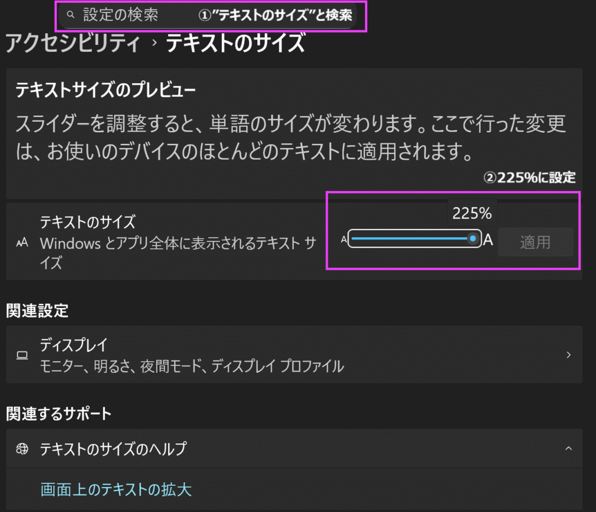The width and height of the screenshot is (596, 512).
Task: Click the small A at slider's left end
Action: click(345, 238)
